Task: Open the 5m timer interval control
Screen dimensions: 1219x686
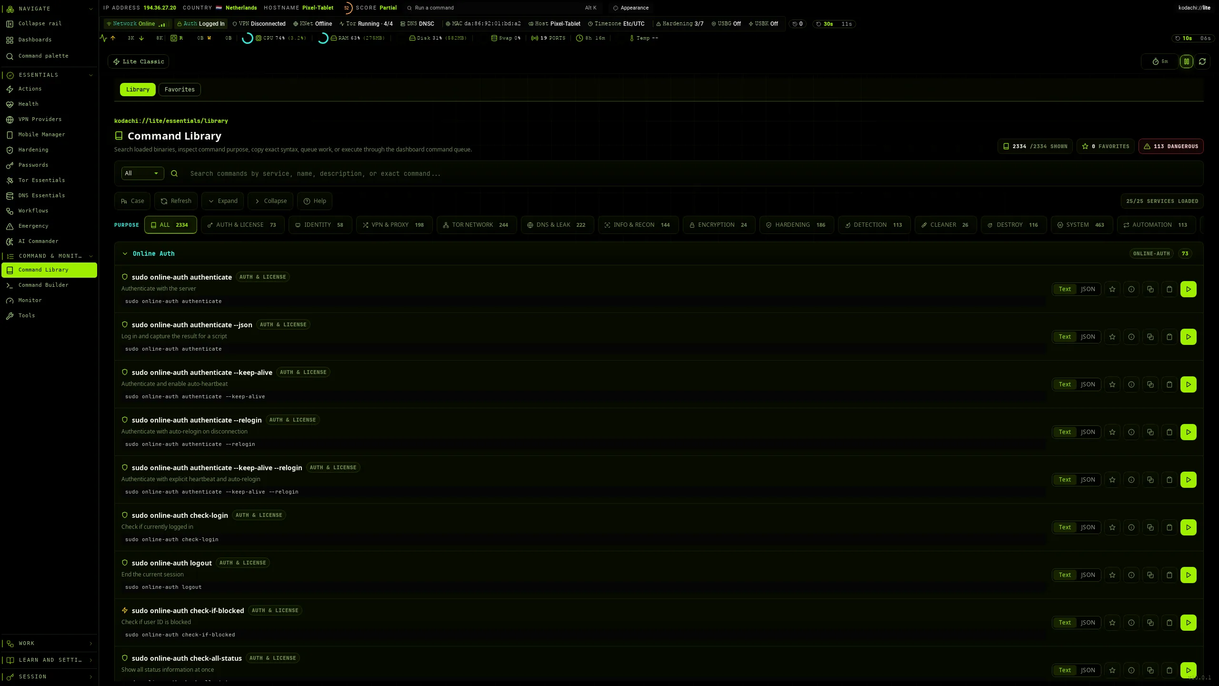Action: pyautogui.click(x=1160, y=61)
